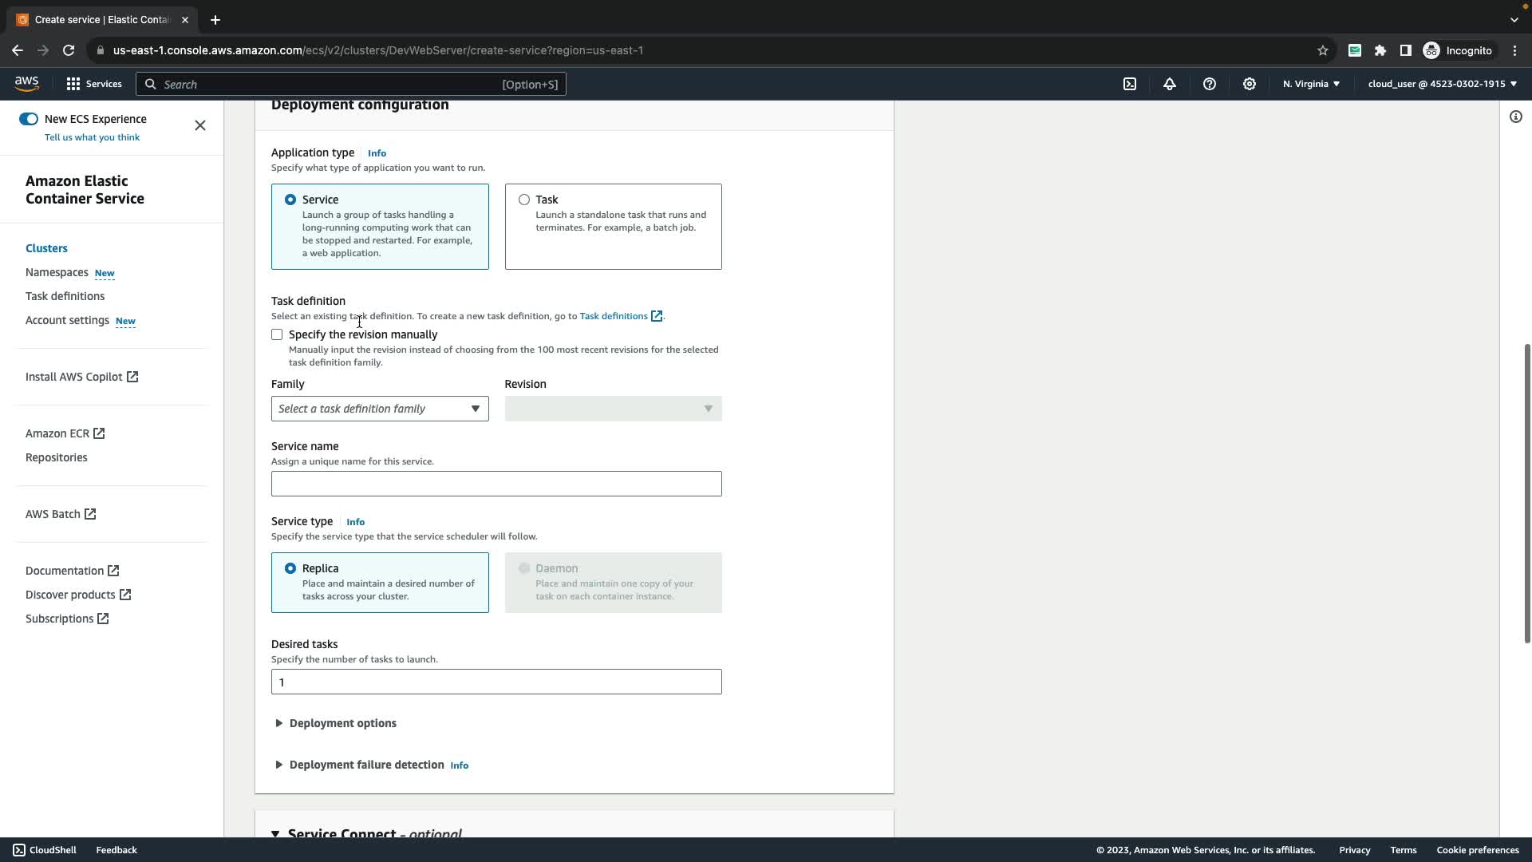Open the info panel icon at right edge
This screenshot has height=862, width=1532.
[x=1515, y=117]
